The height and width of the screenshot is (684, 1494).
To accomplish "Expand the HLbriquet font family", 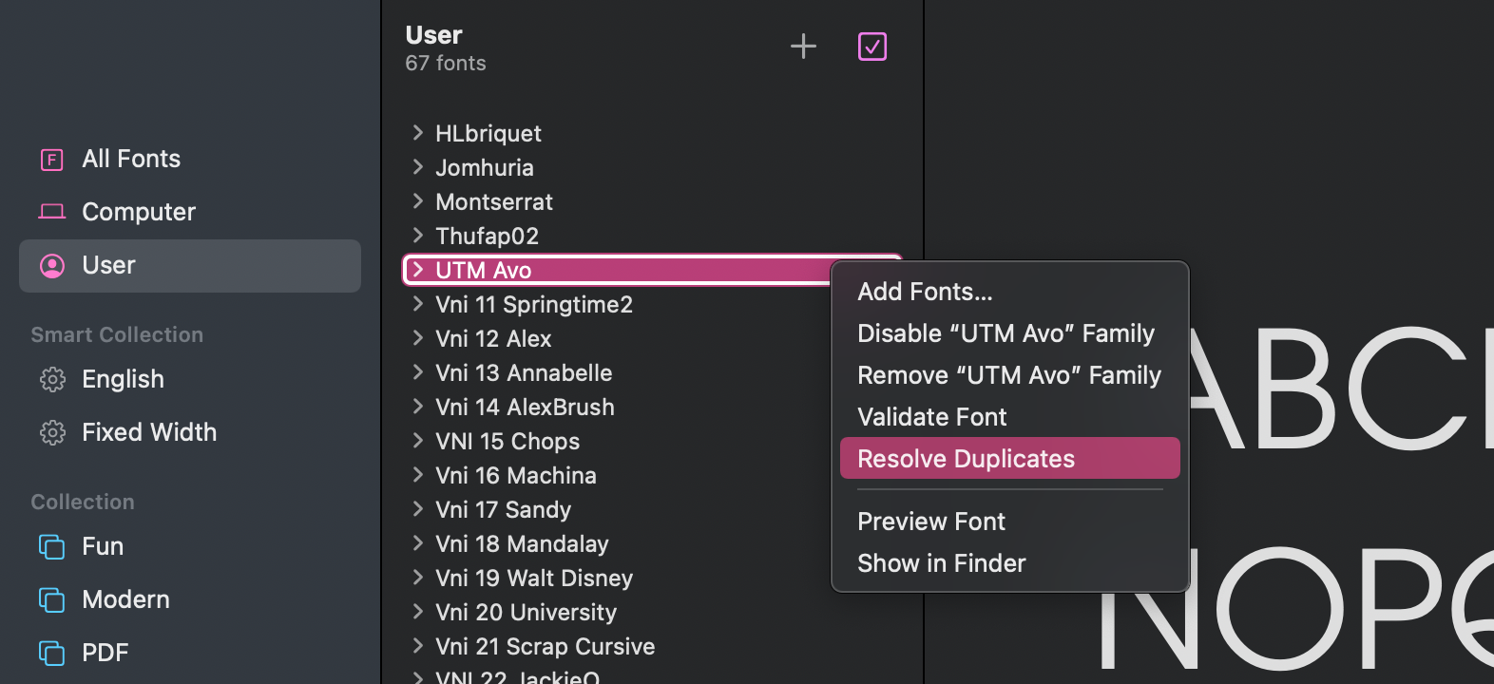I will tap(417, 133).
